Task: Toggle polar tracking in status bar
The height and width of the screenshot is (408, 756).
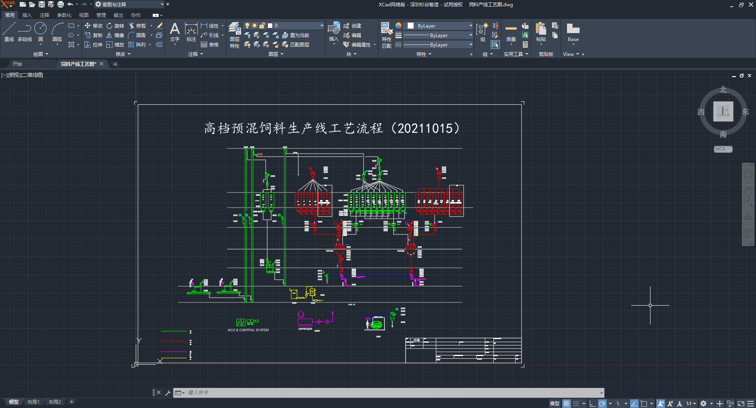Action: coord(602,403)
